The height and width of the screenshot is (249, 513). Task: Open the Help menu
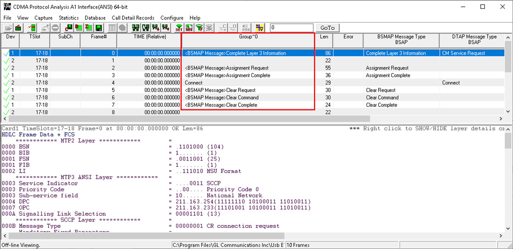click(195, 18)
